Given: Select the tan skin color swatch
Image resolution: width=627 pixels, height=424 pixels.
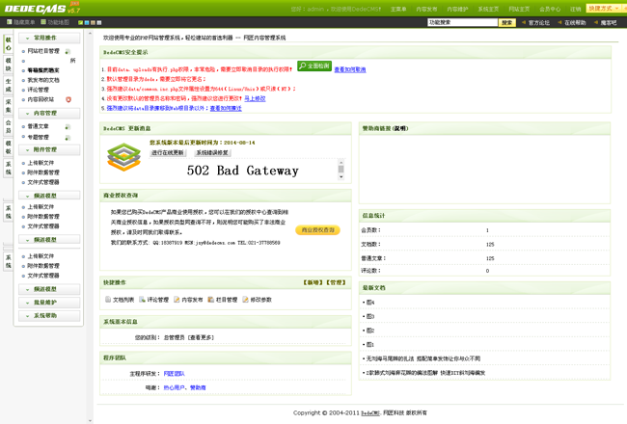Looking at the screenshot, I should (93, 23).
